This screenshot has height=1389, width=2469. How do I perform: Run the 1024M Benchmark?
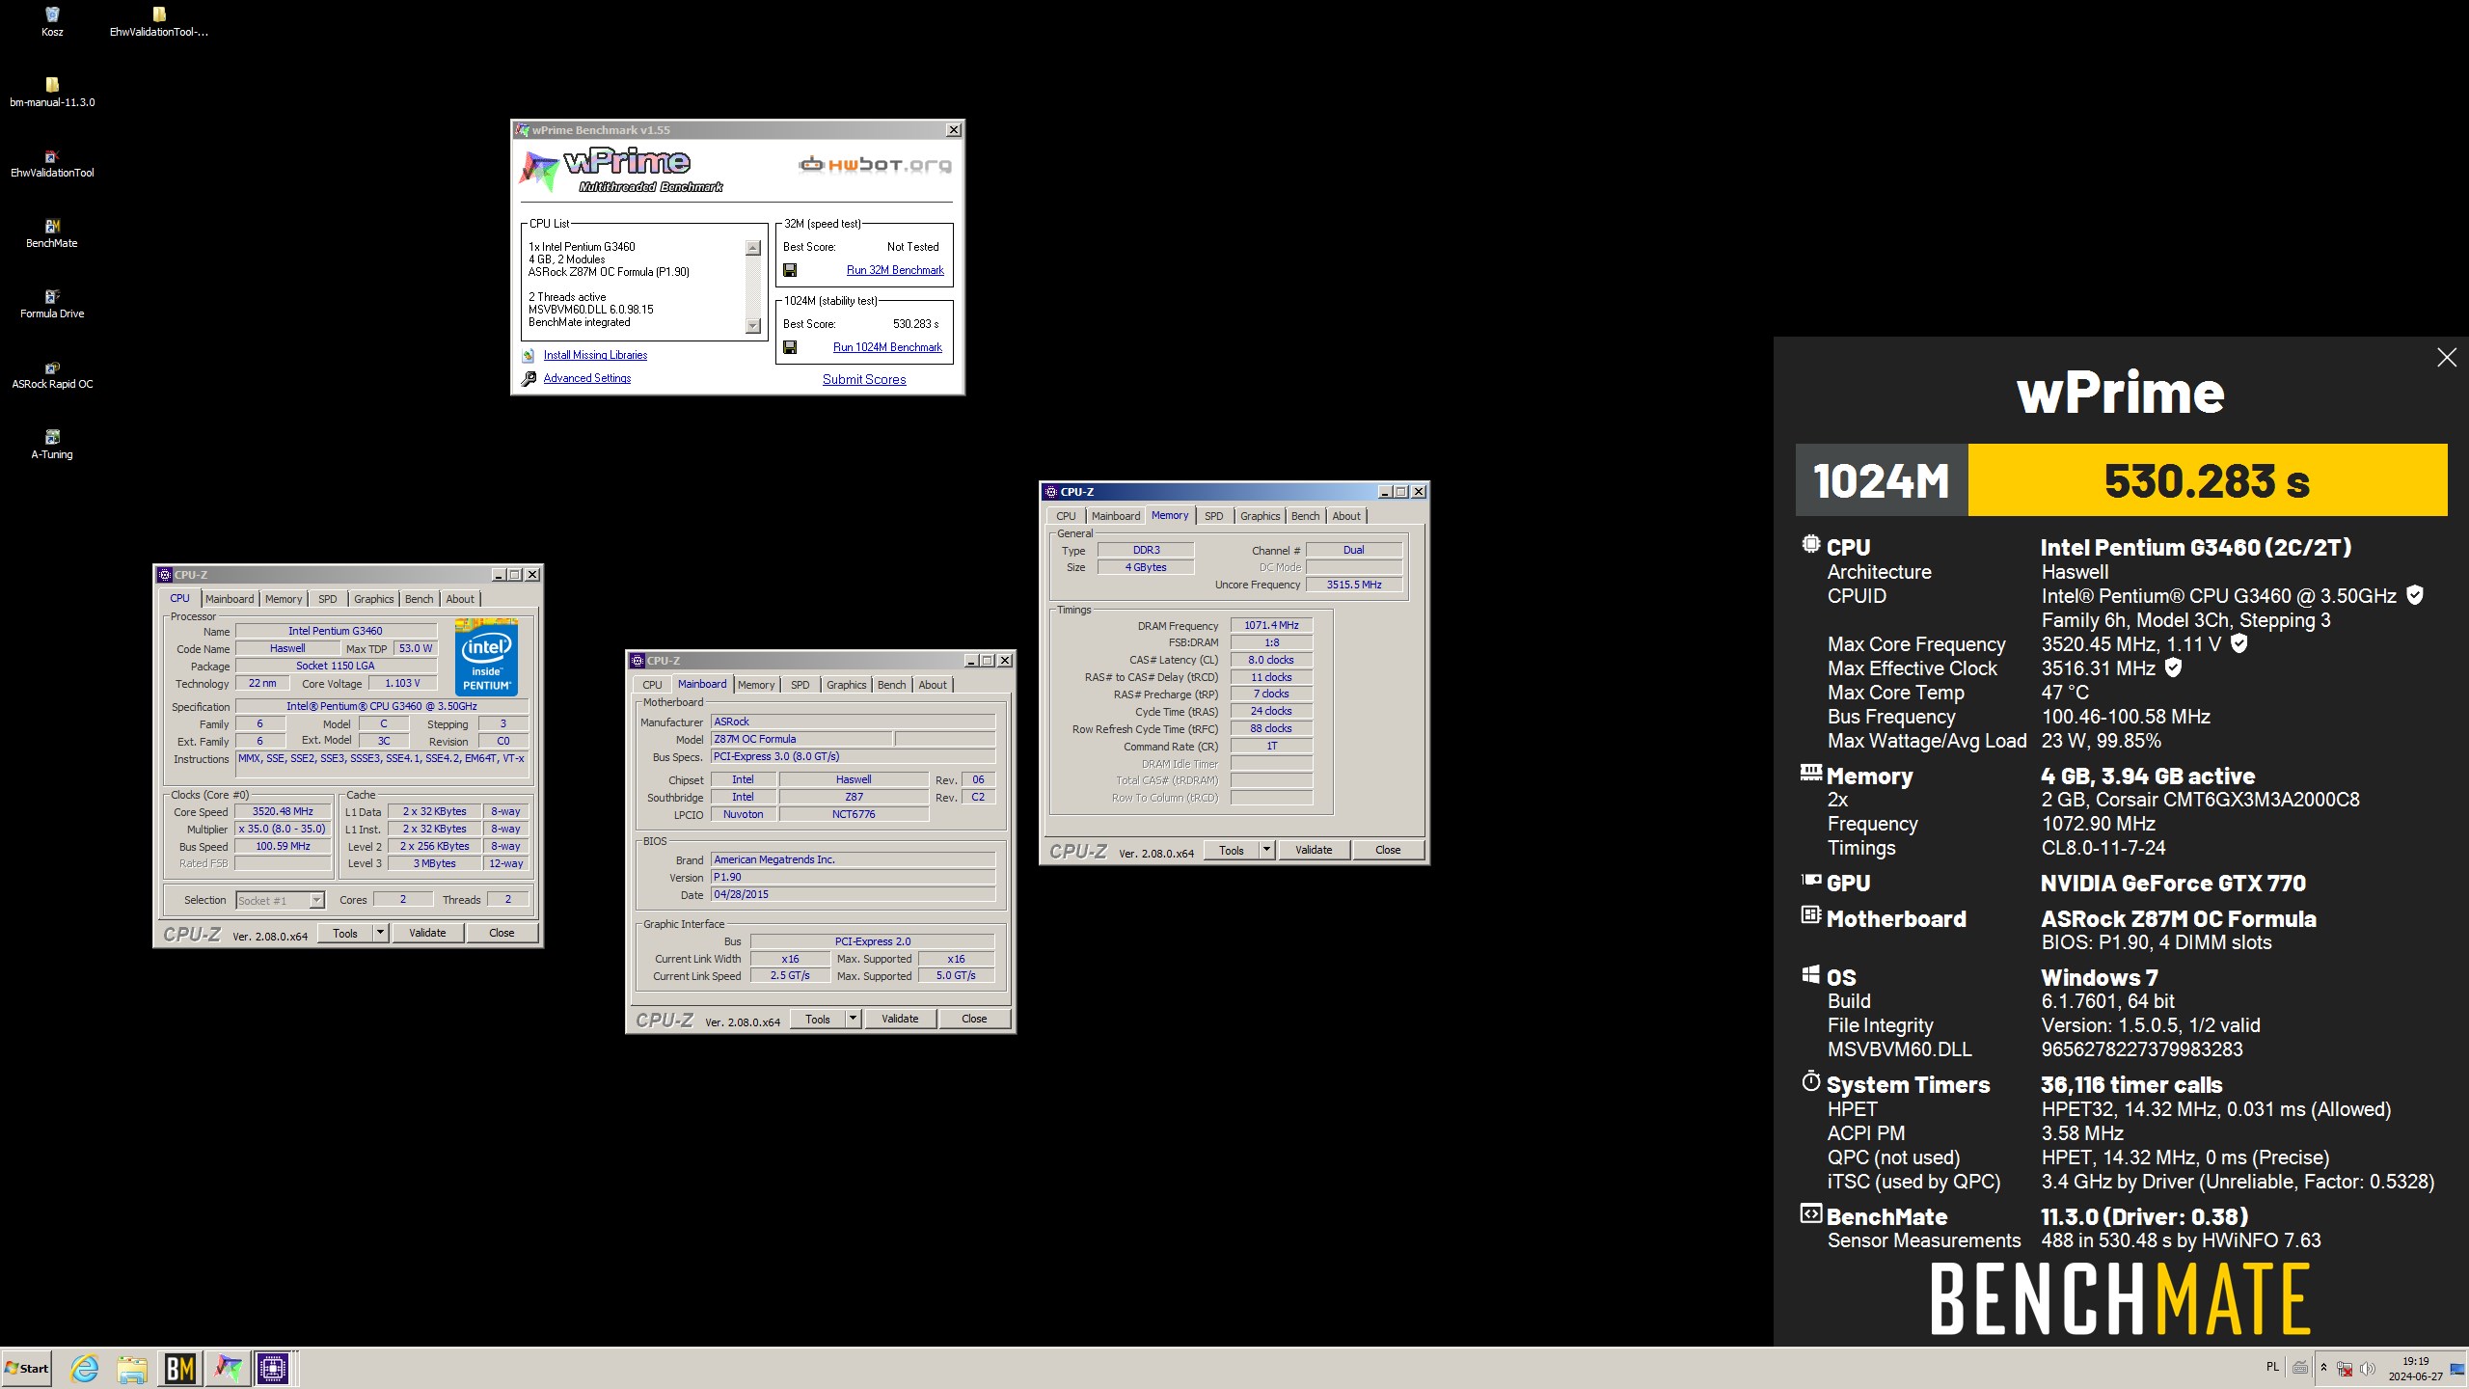click(887, 347)
